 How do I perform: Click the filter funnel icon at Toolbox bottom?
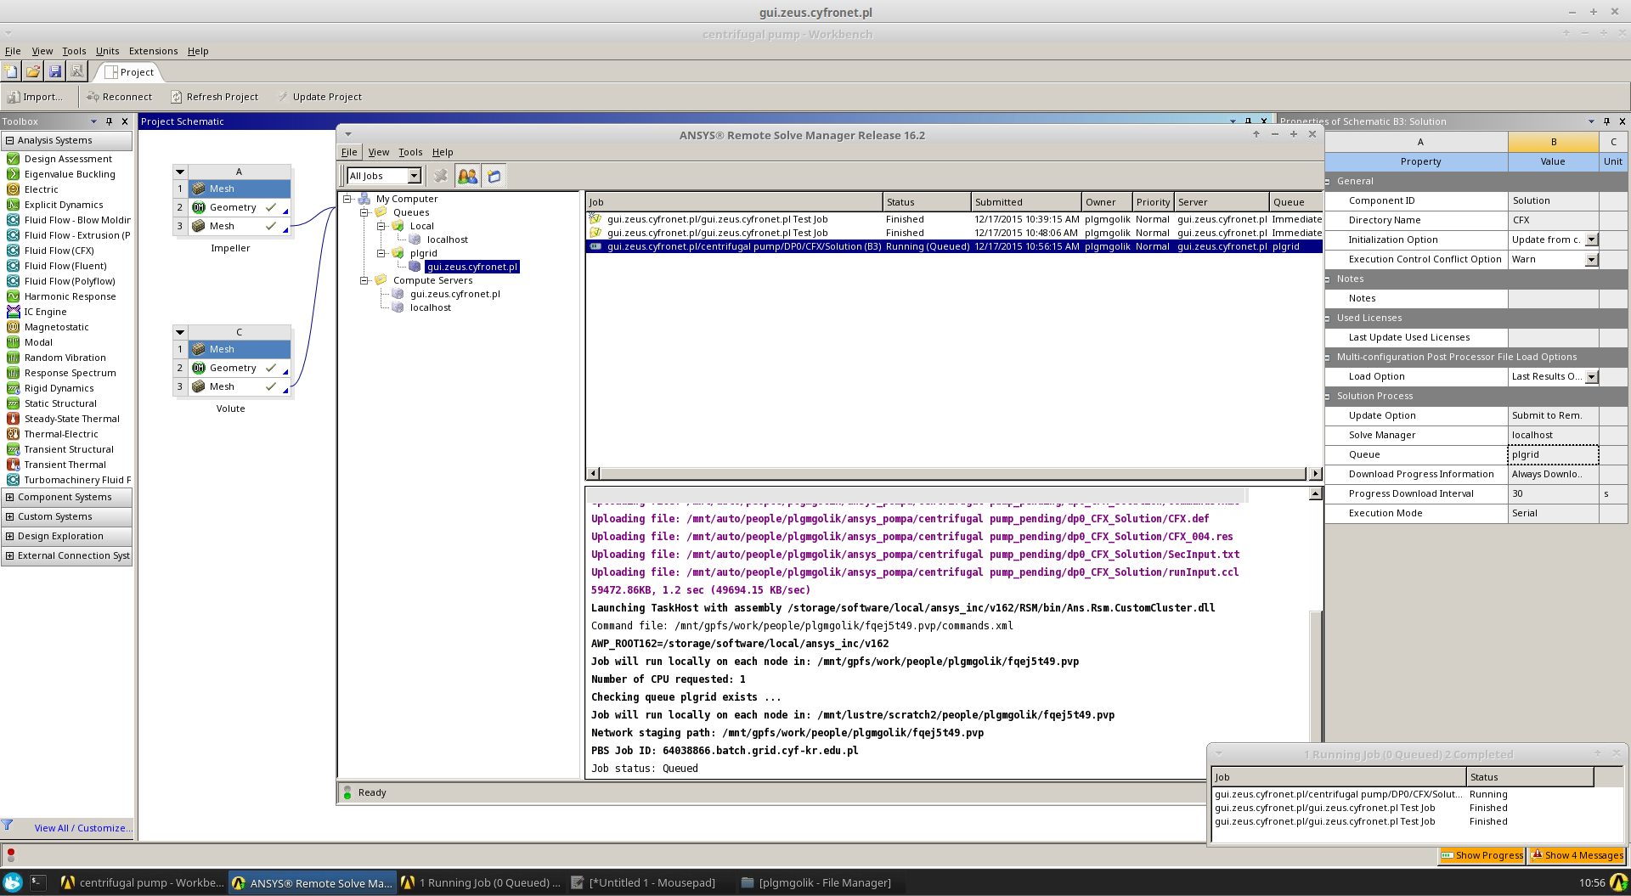[x=8, y=826]
